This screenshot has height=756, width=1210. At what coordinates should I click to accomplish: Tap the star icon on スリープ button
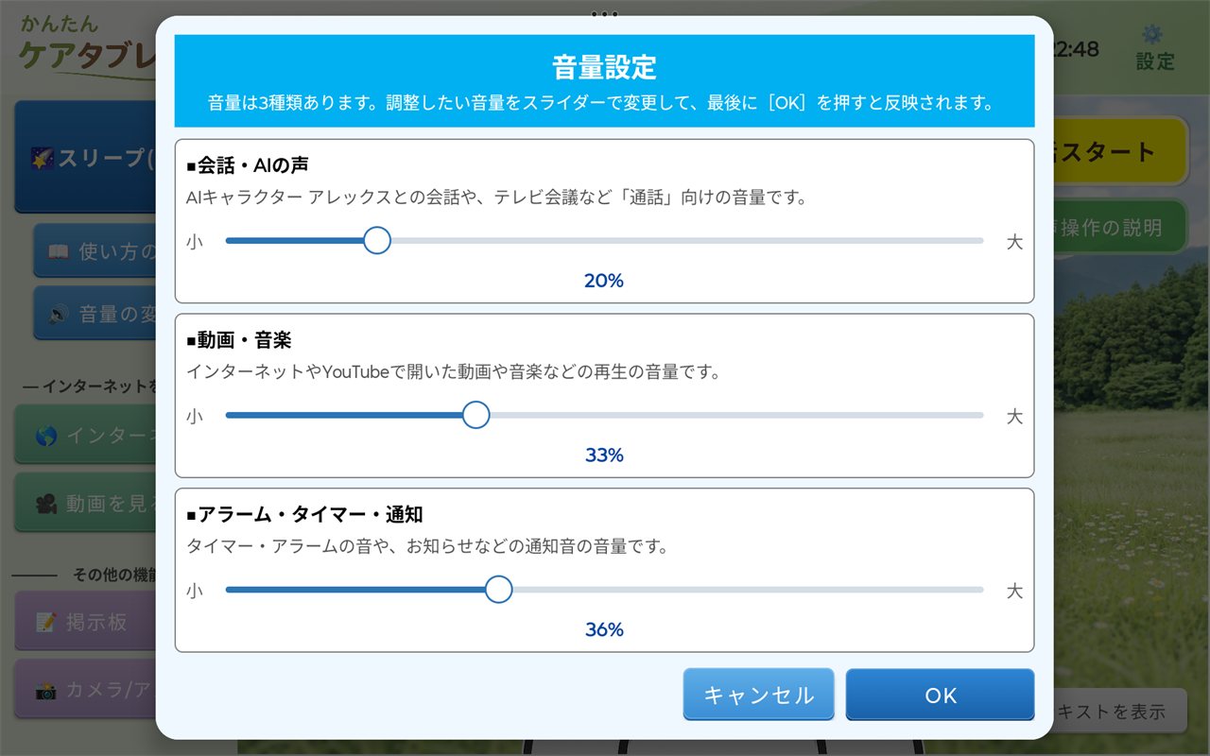[x=43, y=159]
